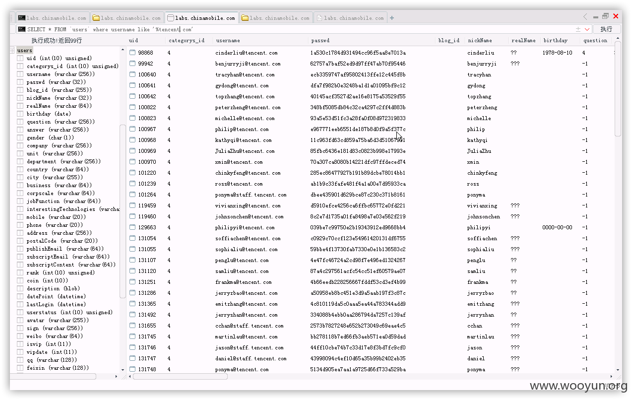The height and width of the screenshot is (400, 632).
Task: Click the back arrow near window controls
Action: (585, 16)
